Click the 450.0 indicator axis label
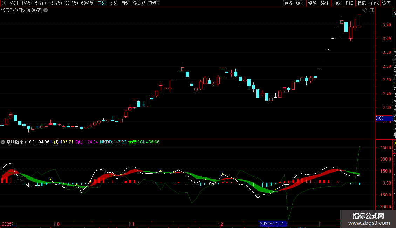The width and height of the screenshot is (396, 228). [385, 148]
